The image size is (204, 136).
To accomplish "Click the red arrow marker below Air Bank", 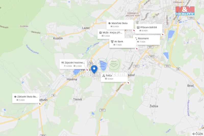I will coord(137,49).
